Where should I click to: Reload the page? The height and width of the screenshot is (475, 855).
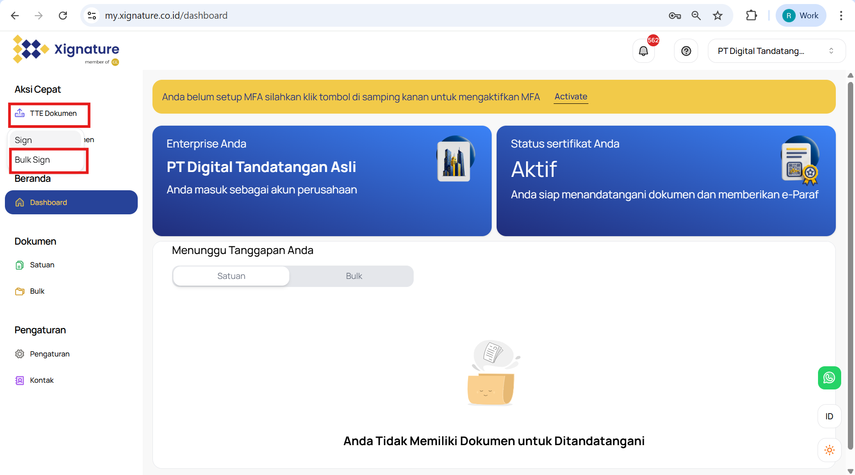63,16
